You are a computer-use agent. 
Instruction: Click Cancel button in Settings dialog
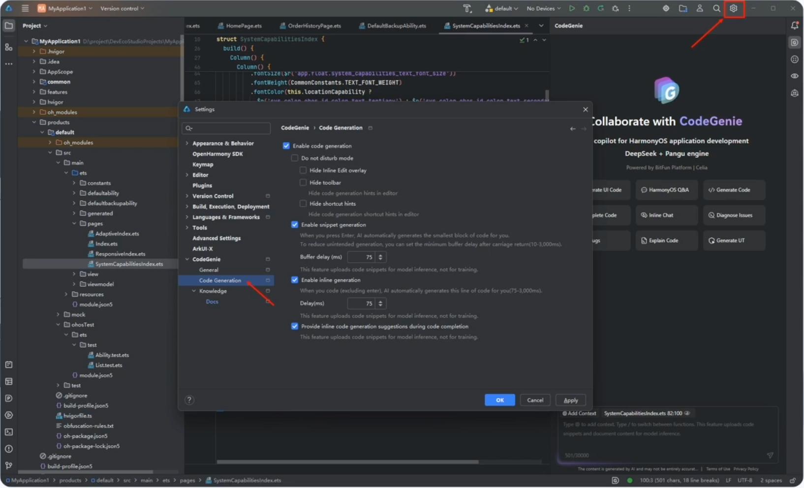[535, 400]
